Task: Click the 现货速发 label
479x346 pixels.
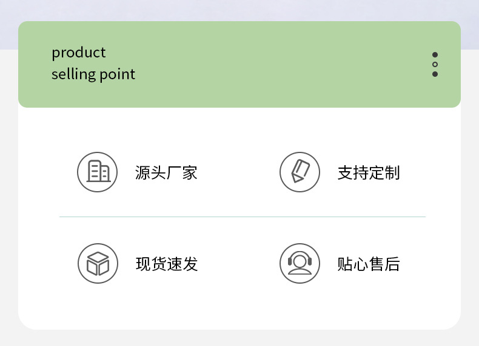Action: click(x=167, y=264)
